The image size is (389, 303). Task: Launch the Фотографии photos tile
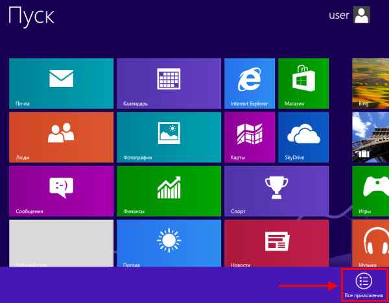tap(168, 136)
